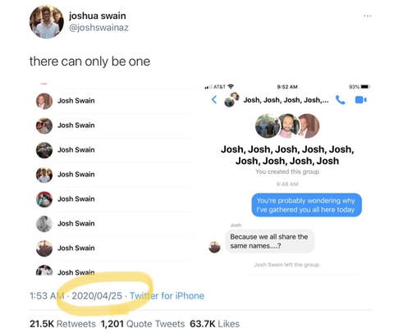Go back using the blue chevron arrow
The image size is (394, 333).
pos(214,99)
